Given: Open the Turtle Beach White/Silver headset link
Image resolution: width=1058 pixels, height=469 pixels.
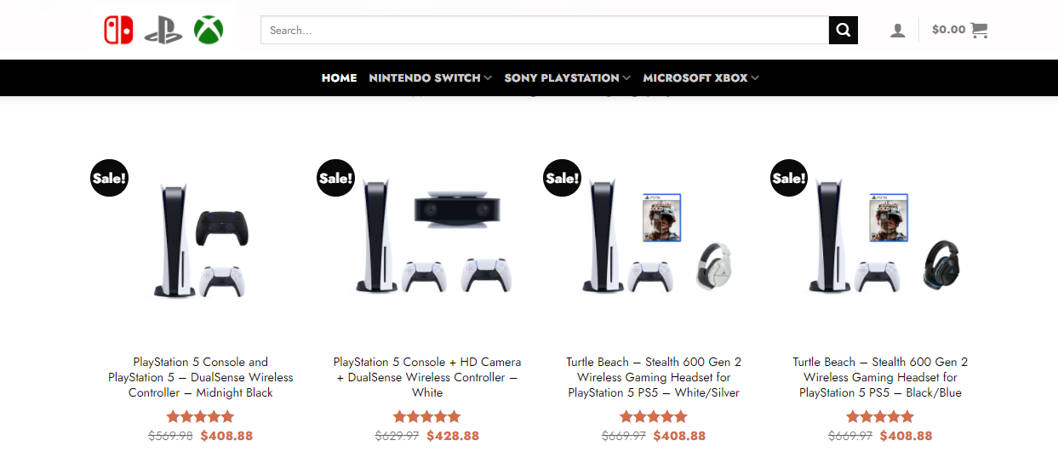Looking at the screenshot, I should pos(654,377).
